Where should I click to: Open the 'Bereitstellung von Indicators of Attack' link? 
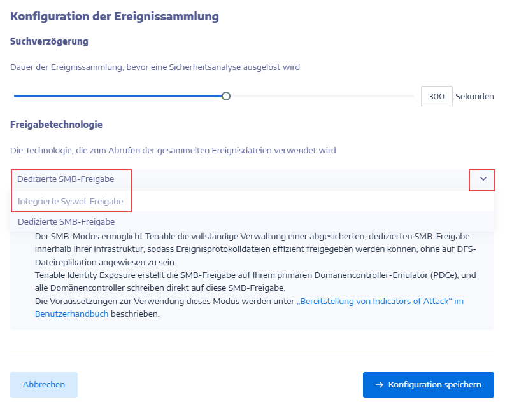[x=380, y=301]
